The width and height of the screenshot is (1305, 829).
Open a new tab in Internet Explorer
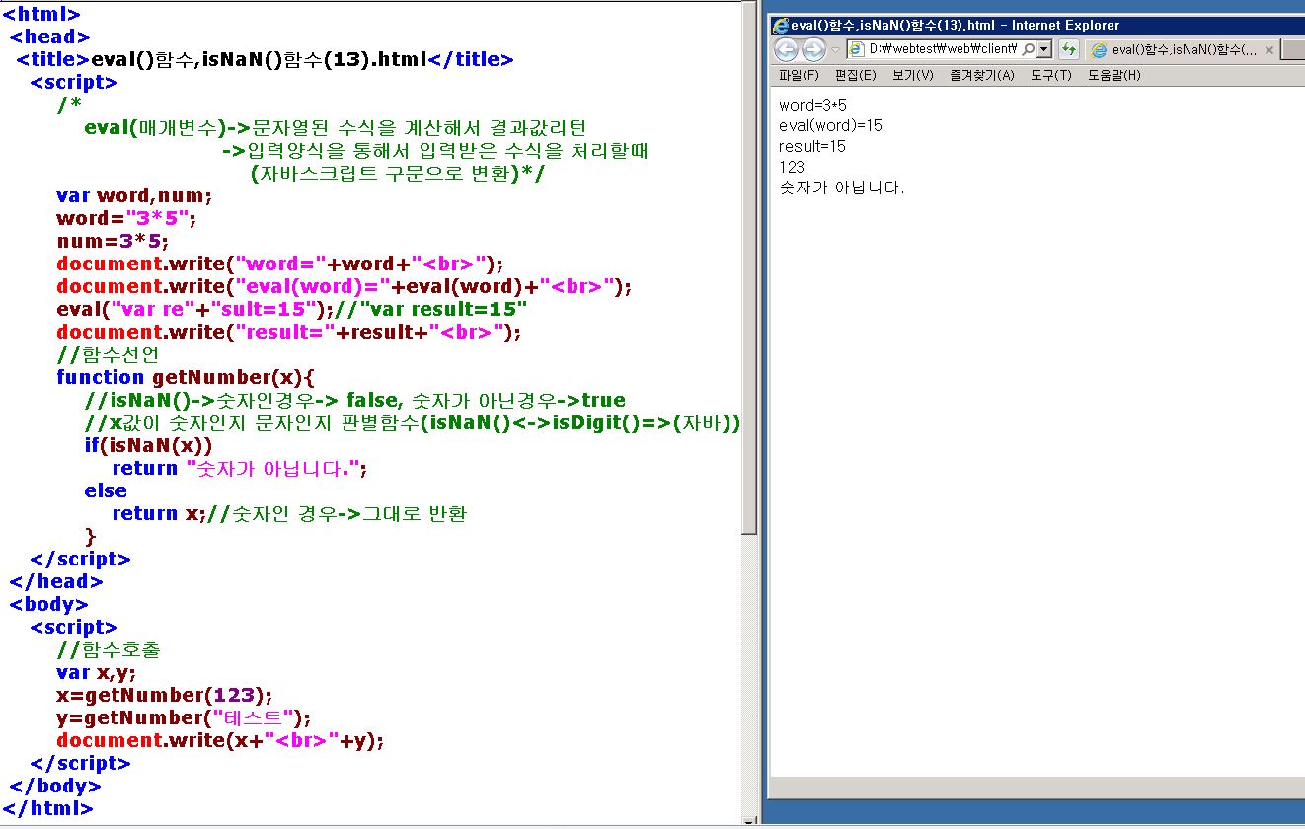1293,49
